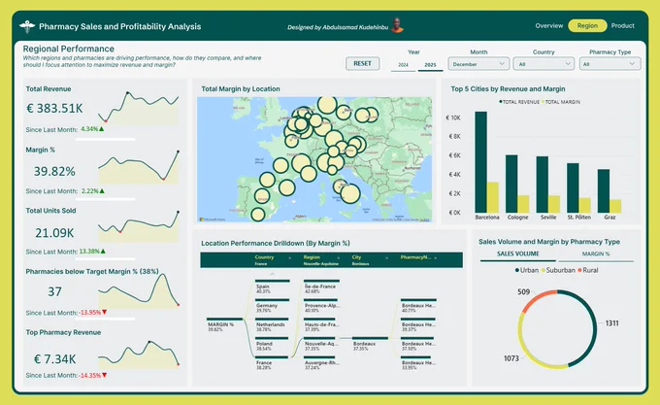Select the France node in drilldown tree
660x405 pixels.
coord(273,363)
